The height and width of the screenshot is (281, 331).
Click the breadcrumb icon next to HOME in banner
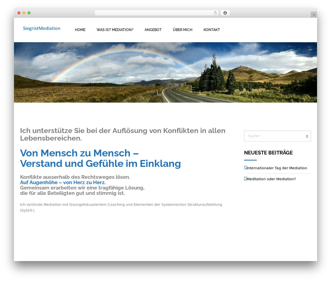(x=173, y=75)
